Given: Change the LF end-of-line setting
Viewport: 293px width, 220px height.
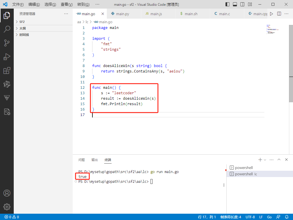Looking at the screenshot, I should point(261,217).
